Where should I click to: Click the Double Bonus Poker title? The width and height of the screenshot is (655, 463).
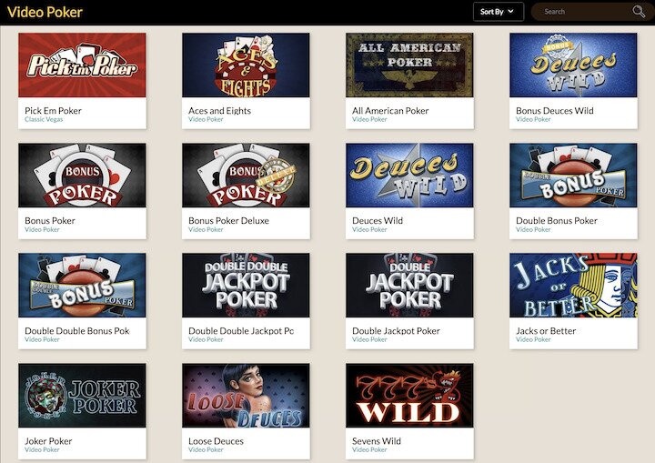tap(557, 221)
